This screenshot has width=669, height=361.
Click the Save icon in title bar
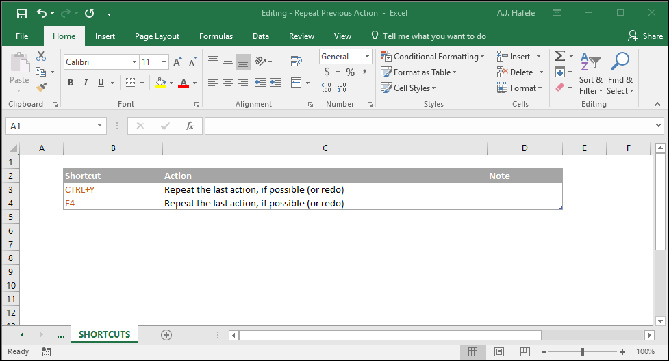[22, 13]
